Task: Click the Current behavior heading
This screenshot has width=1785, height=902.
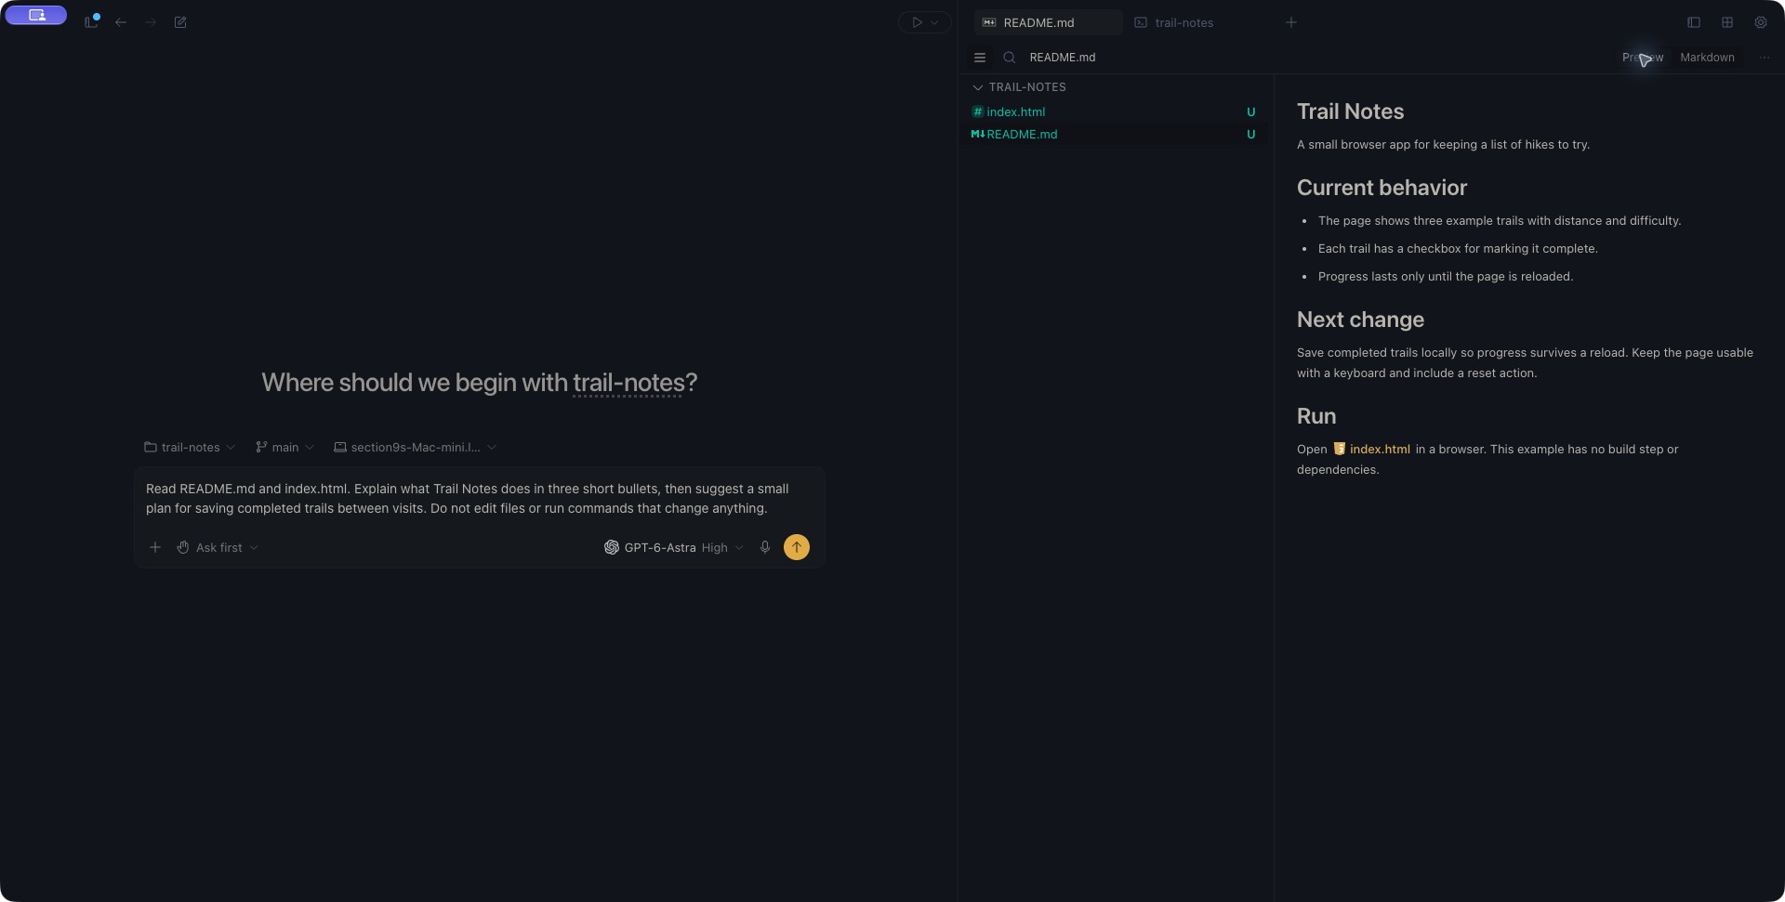Action: [1382, 188]
